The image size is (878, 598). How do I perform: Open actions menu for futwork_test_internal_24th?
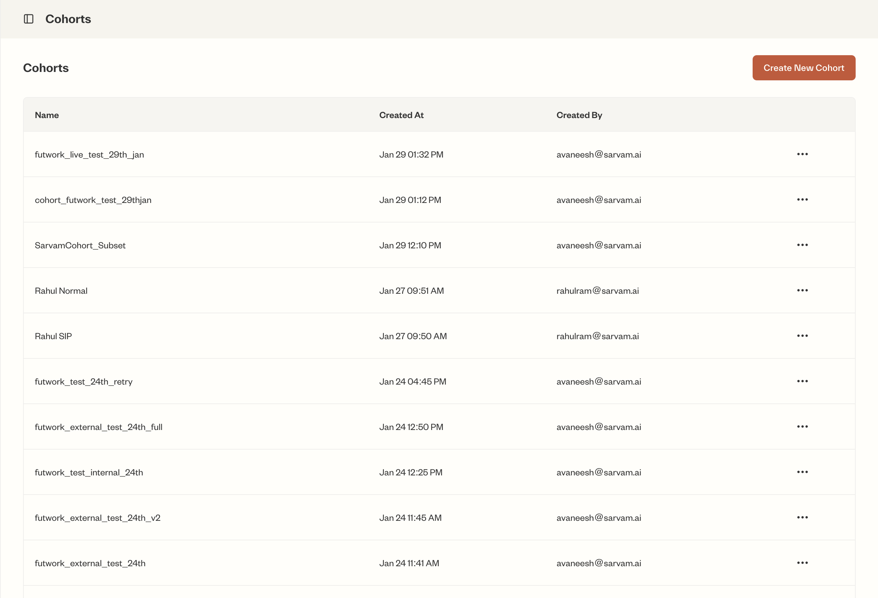point(802,472)
